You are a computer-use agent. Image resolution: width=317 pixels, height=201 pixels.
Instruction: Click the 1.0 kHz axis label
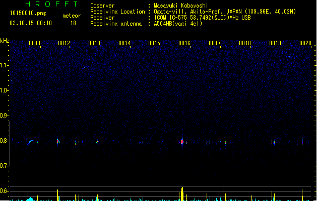click(x=4, y=90)
